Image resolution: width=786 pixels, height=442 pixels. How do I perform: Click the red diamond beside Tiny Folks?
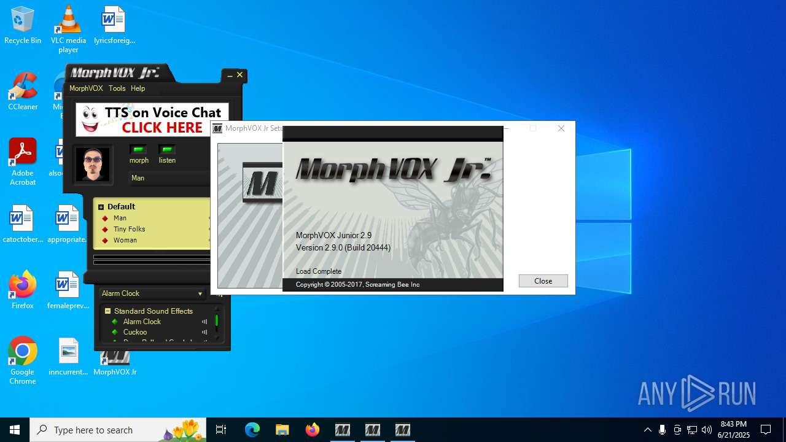tap(105, 229)
